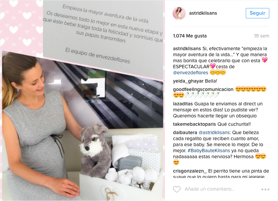The height and width of the screenshot is (201, 278).
Task: Open the #BabyBauteKlisans hashtag
Action: tap(209, 150)
